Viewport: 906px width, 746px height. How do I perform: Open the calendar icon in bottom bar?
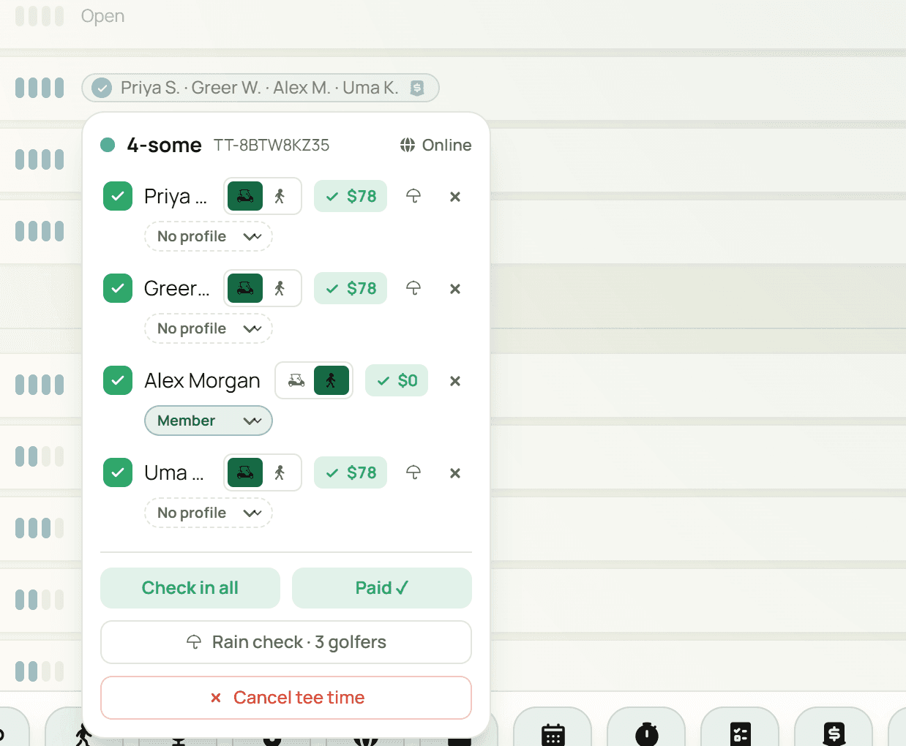tap(553, 734)
